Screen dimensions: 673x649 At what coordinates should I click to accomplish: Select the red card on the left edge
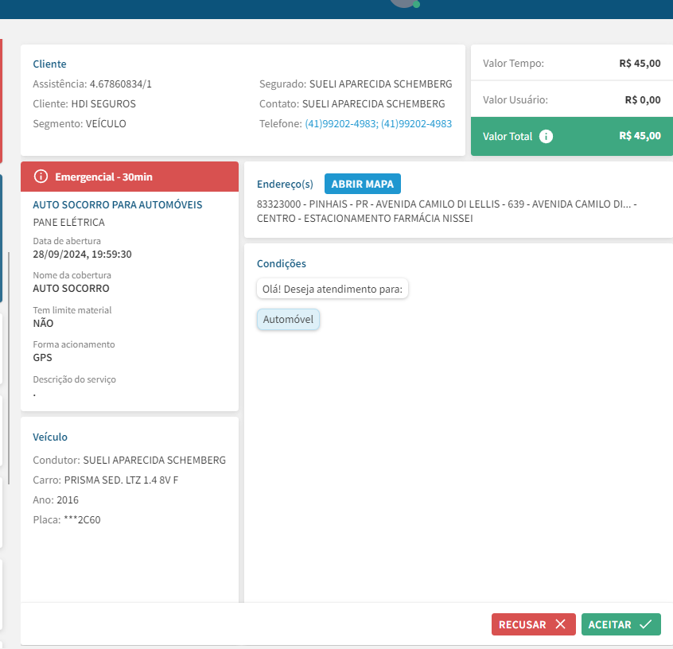click(x=1, y=102)
